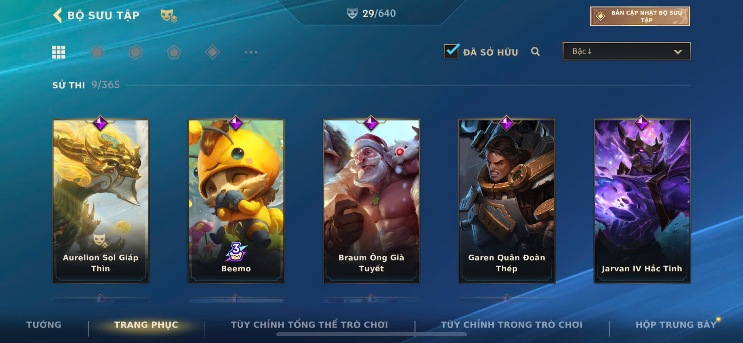This screenshot has height=343, width=743.
Task: Go back using the Bộ Sưu Tập arrow
Action: [57, 15]
